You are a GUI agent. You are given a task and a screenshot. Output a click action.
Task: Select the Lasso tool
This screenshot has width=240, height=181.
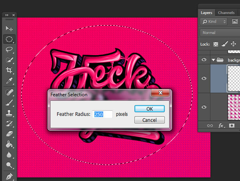[x=9, y=50]
